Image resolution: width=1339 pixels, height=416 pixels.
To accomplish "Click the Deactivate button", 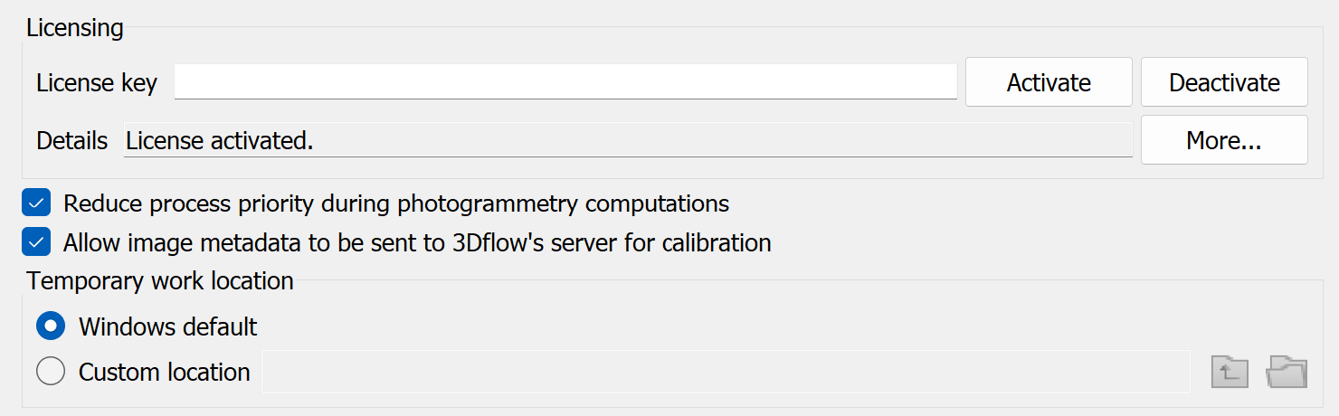I will click(x=1224, y=82).
